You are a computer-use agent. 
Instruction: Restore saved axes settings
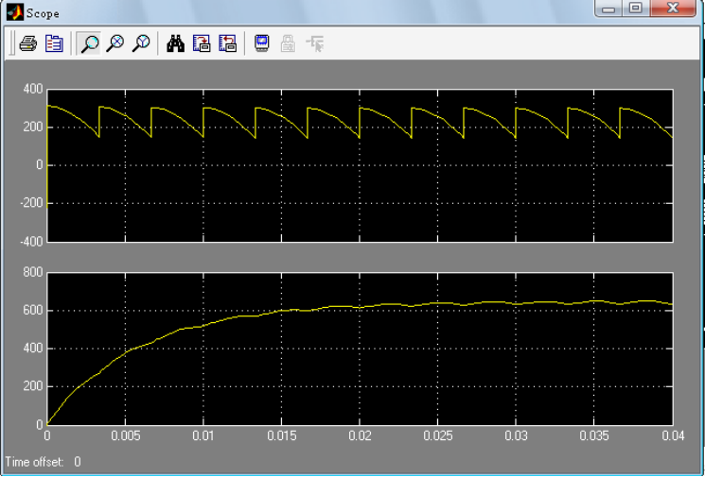(227, 43)
